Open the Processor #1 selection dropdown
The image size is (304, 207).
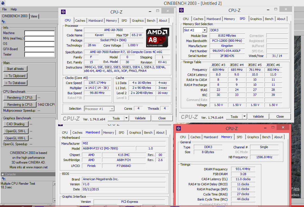[112, 109]
